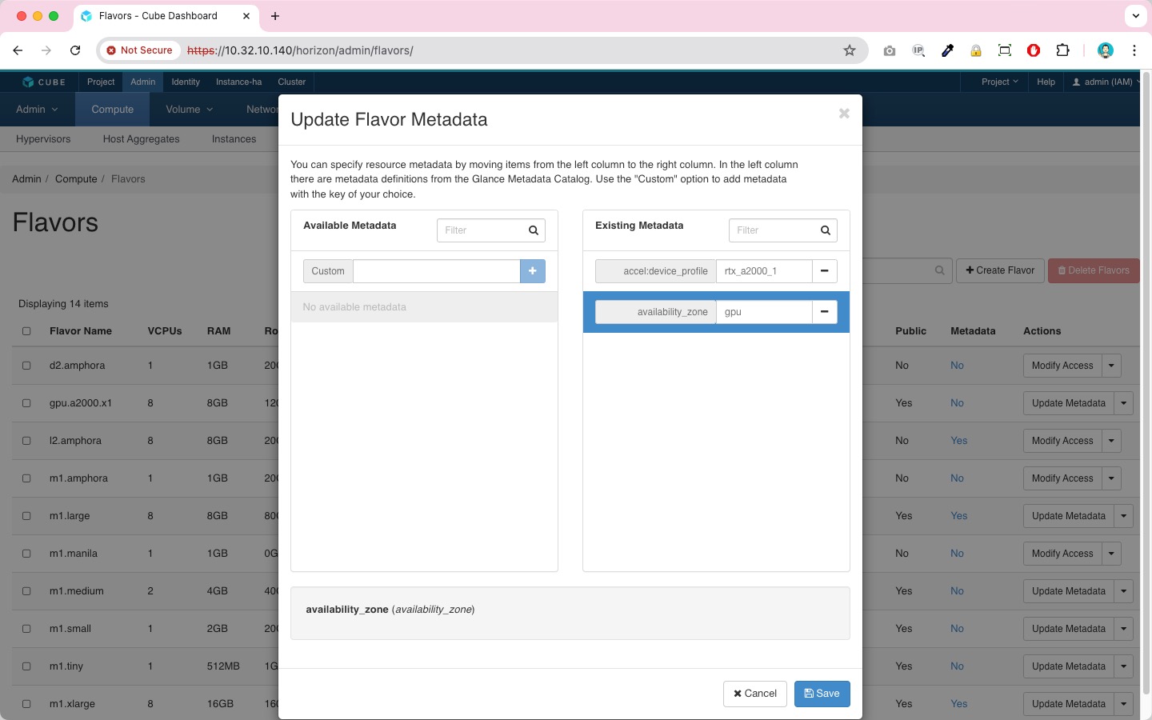This screenshot has width=1152, height=720.
Task: Edit the availability_zone value field
Action: click(x=764, y=312)
